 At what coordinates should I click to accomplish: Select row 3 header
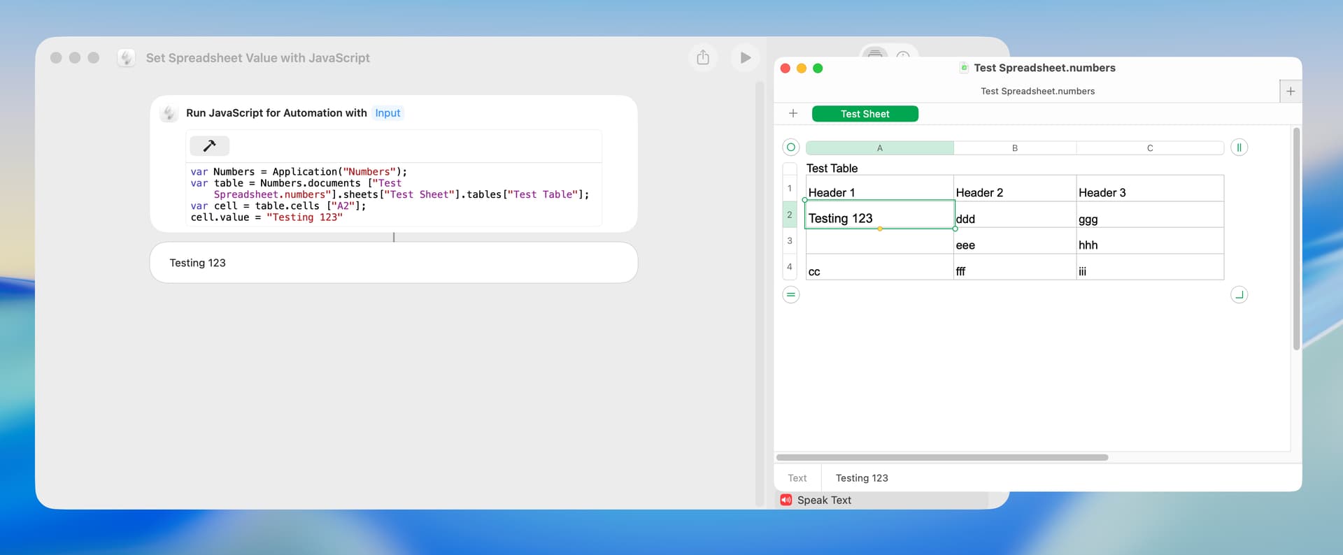point(790,240)
